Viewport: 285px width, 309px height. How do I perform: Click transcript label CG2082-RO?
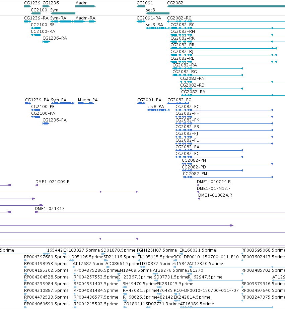[x=179, y=18]
